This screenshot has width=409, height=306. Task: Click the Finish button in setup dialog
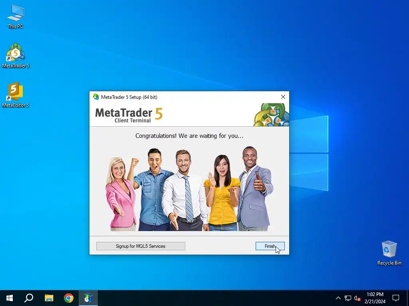click(270, 246)
